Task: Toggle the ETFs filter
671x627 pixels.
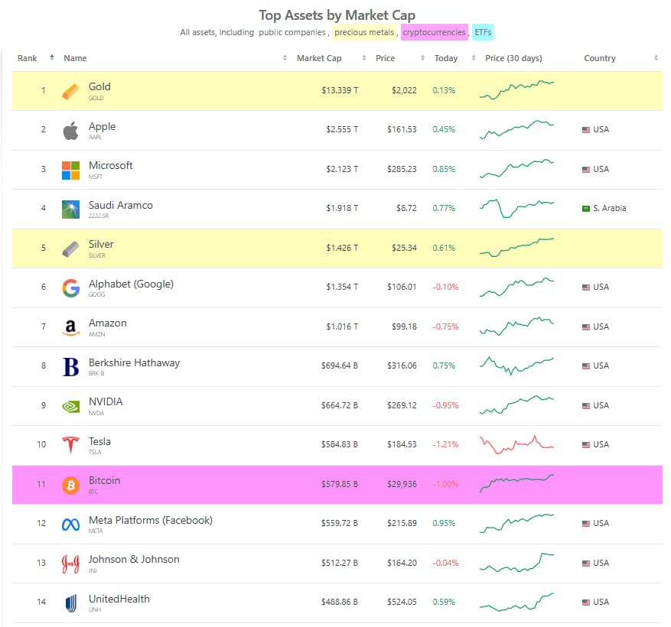Action: click(482, 32)
